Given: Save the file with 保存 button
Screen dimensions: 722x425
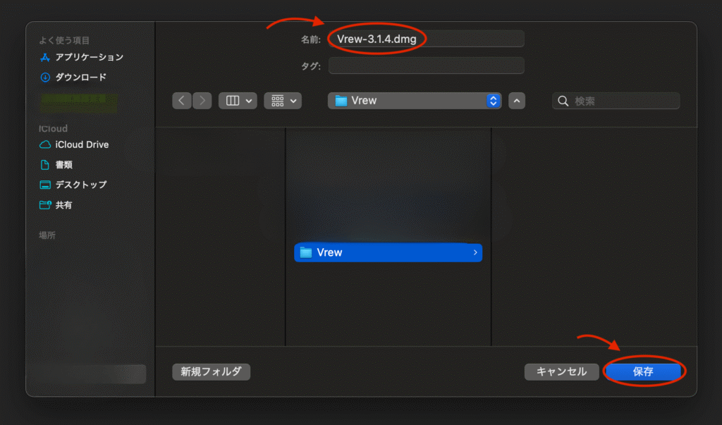Looking at the screenshot, I should pyautogui.click(x=643, y=371).
